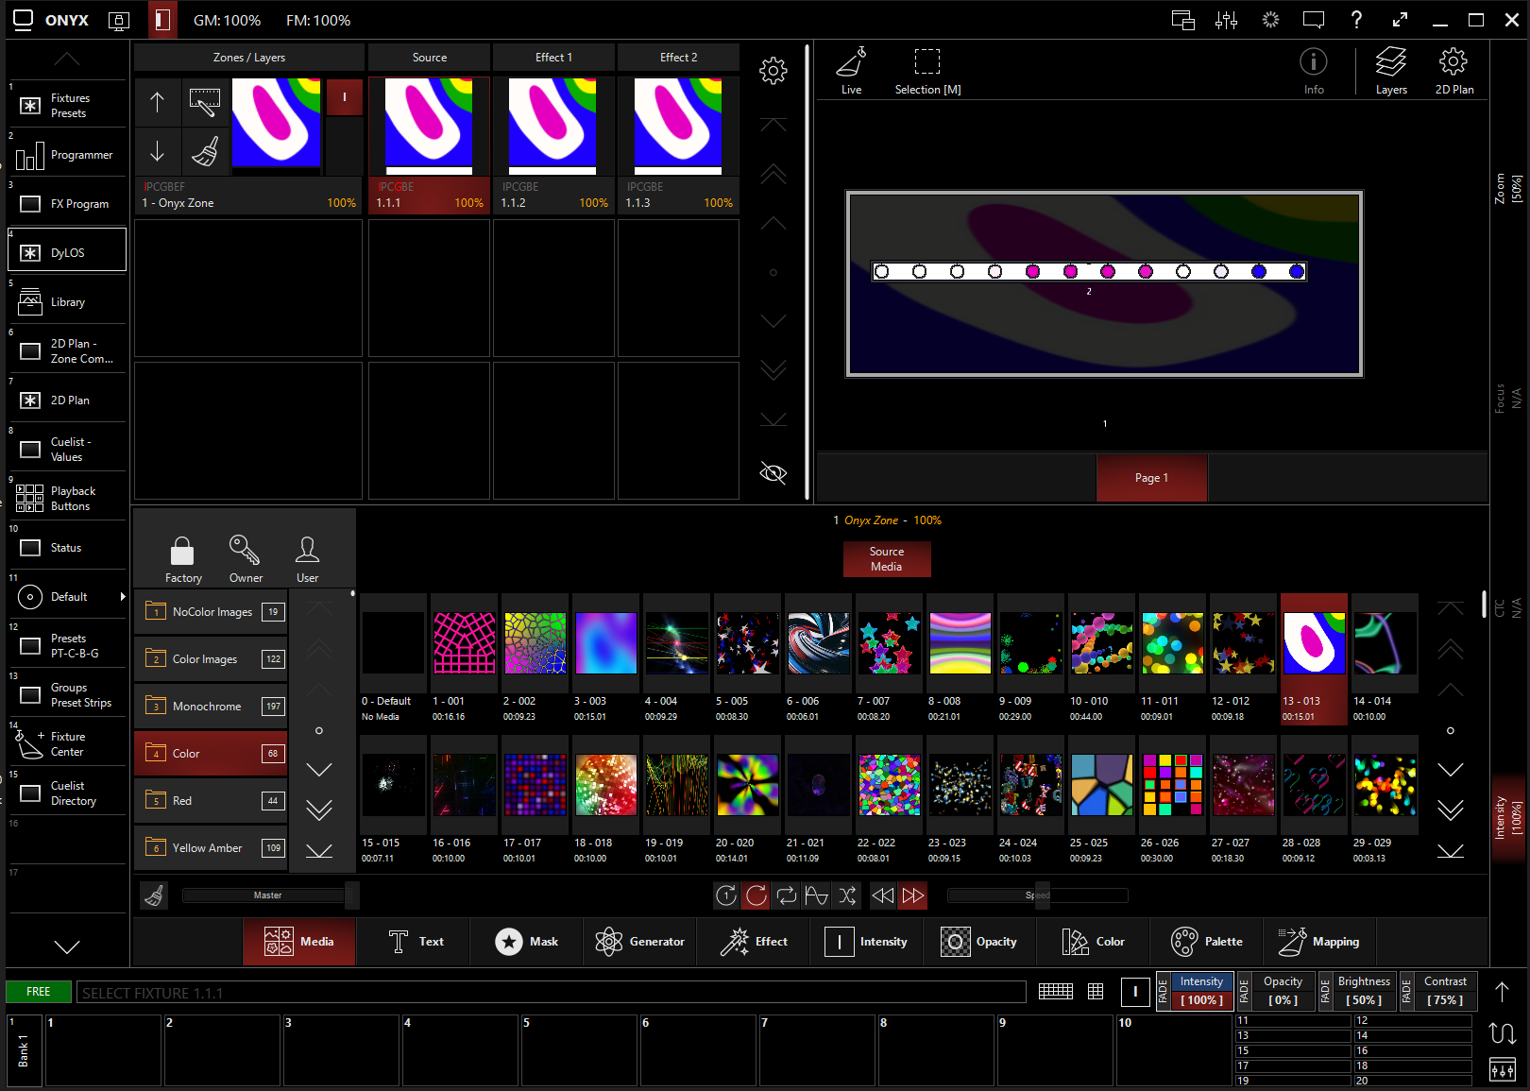The width and height of the screenshot is (1530, 1091).
Task: Click the Source Media button
Action: (887, 559)
